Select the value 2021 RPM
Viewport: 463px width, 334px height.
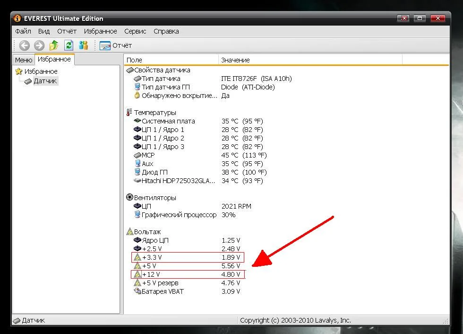(x=236, y=206)
